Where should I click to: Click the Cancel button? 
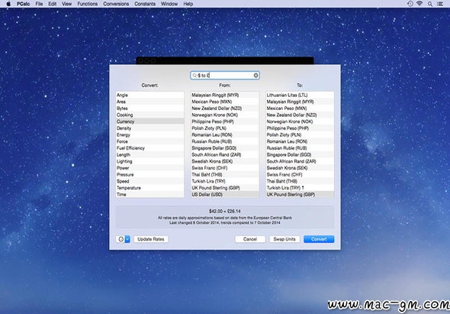[250, 239]
